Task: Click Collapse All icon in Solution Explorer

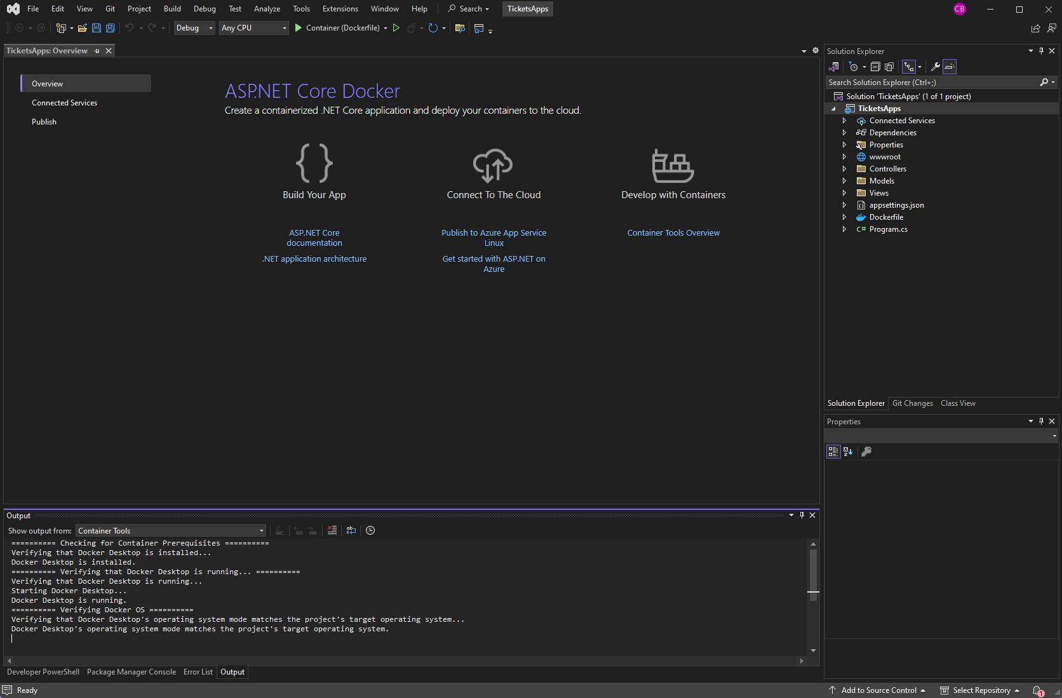Action: [875, 67]
